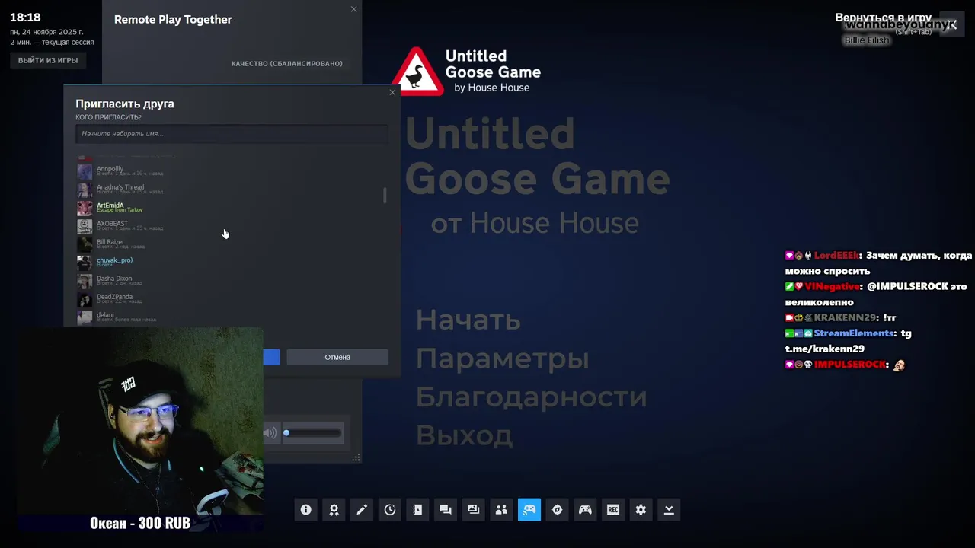Open the game info overlay icon
Viewport: 975px width, 548px height.
[x=306, y=510]
